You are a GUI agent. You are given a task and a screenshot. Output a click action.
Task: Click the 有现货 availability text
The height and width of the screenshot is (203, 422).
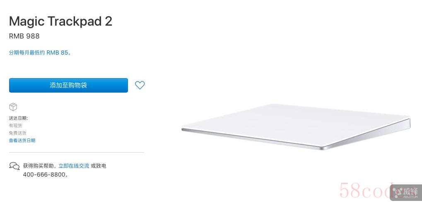pos(16,125)
